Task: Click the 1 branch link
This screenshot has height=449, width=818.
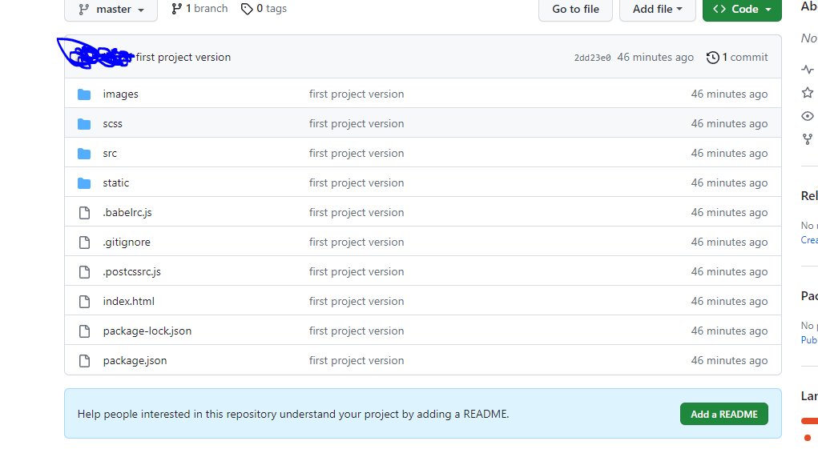Action: pos(199,9)
